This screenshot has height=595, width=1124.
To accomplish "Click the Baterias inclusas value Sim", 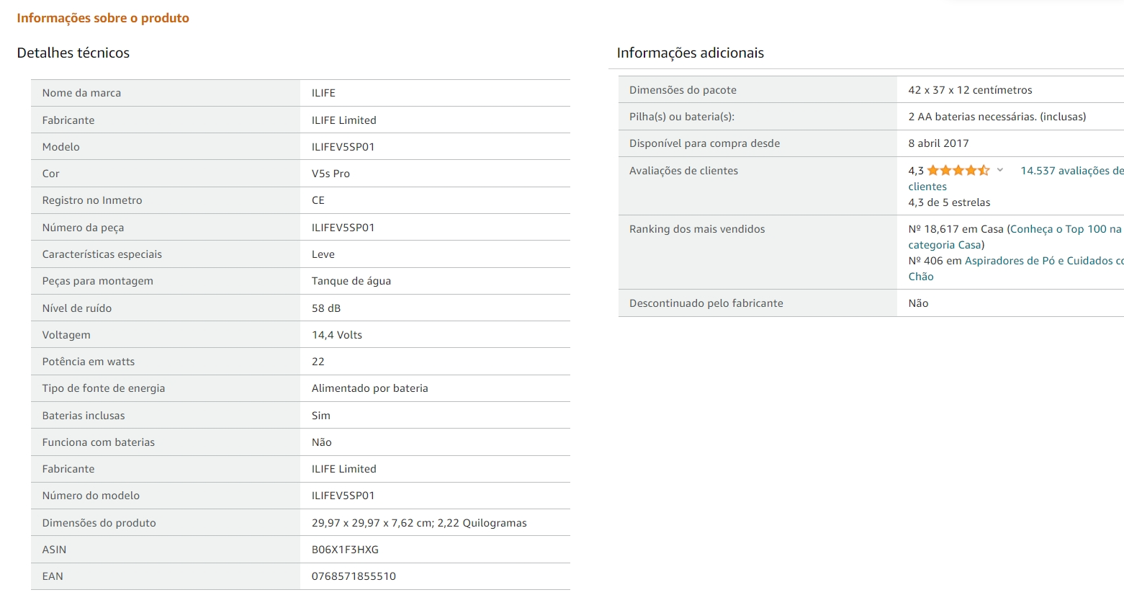I will click(x=320, y=416).
